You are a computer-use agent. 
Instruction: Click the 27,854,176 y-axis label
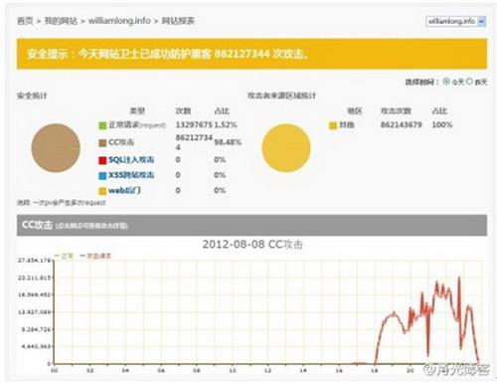35,261
